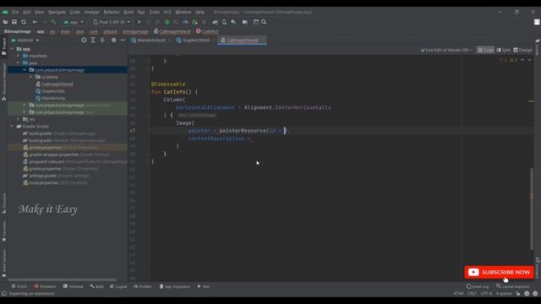Click Collapse All icon in Project panel
This screenshot has height=304, width=541.
pyautogui.click(x=102, y=40)
